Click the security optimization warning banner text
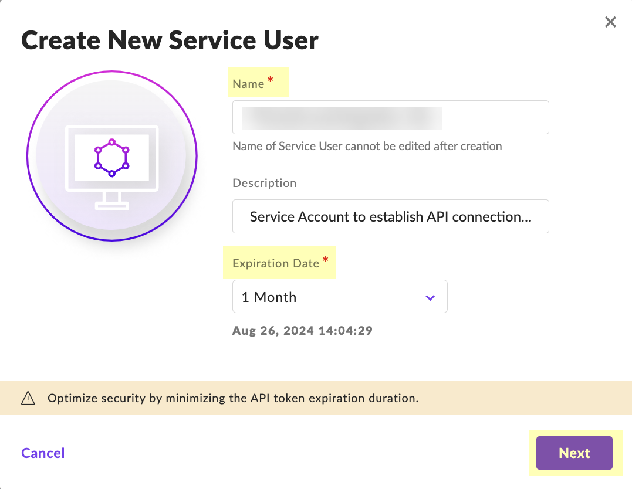This screenshot has height=489, width=632. tap(232, 398)
